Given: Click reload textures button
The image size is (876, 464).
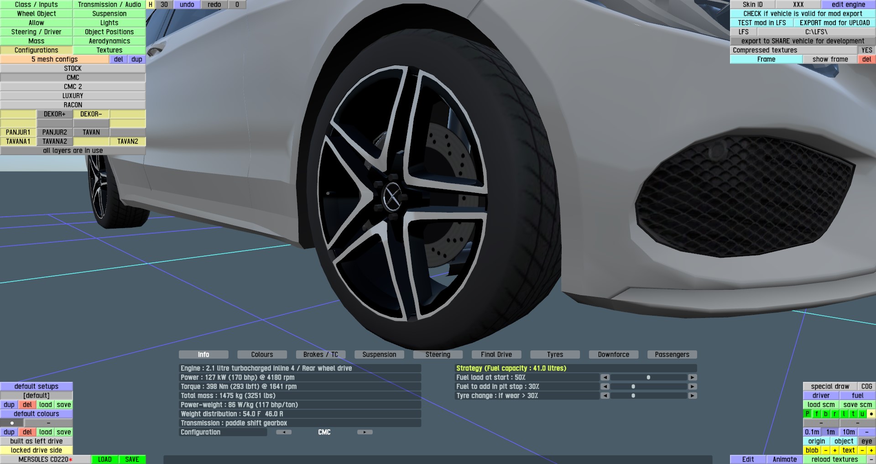Looking at the screenshot, I should tap(834, 459).
